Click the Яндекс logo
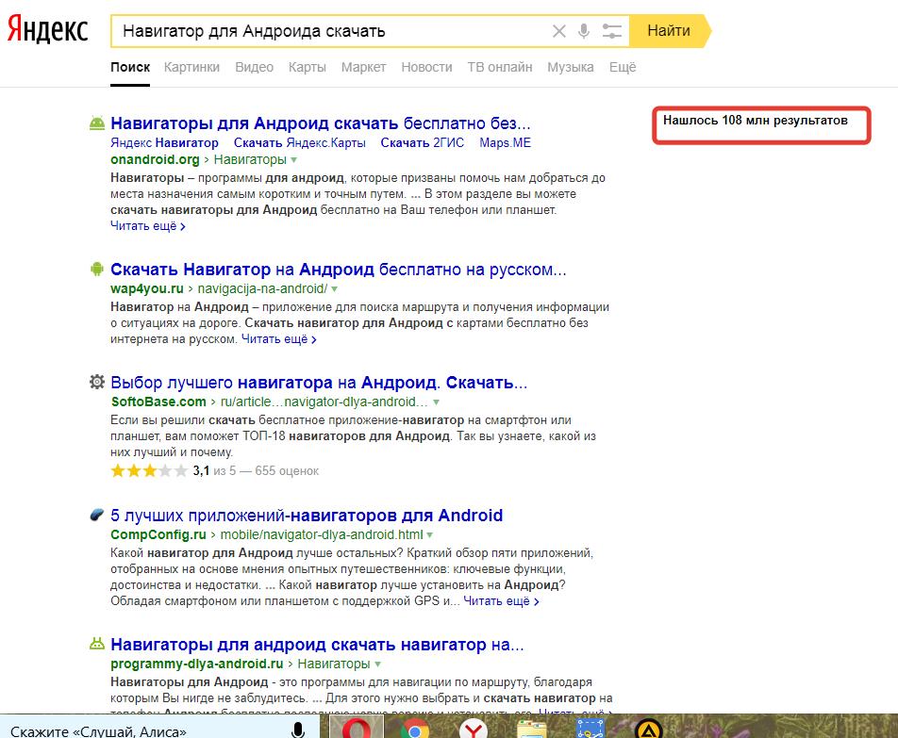The image size is (898, 738). (x=47, y=28)
